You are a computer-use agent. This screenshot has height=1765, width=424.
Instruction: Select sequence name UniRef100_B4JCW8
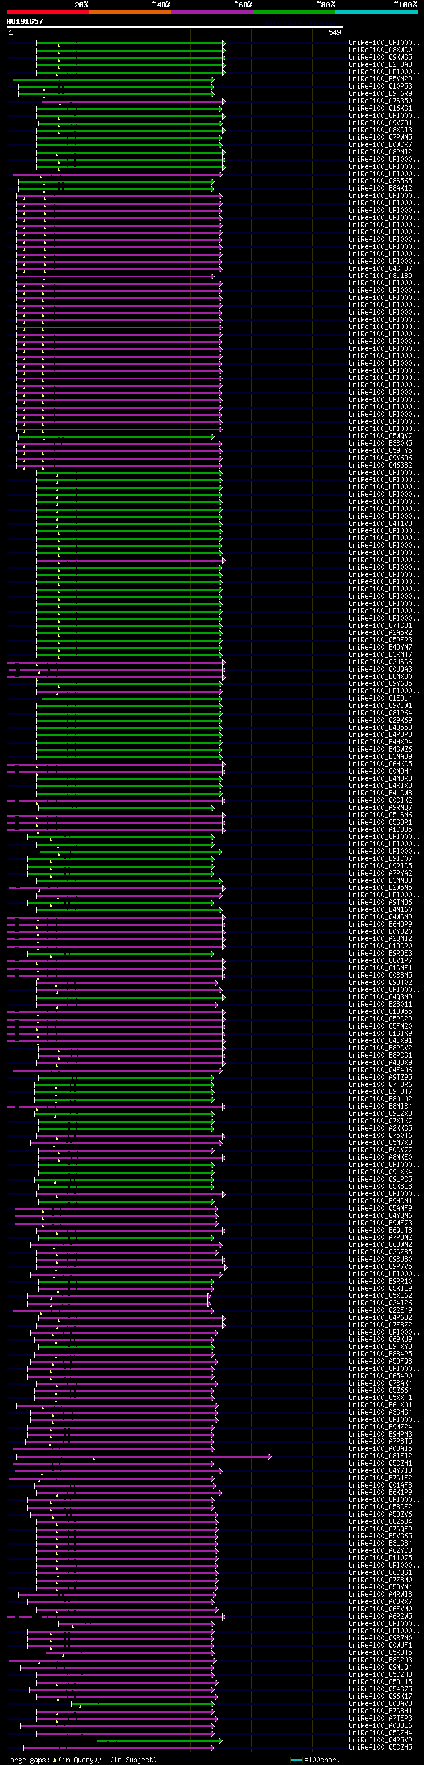pyautogui.click(x=380, y=793)
